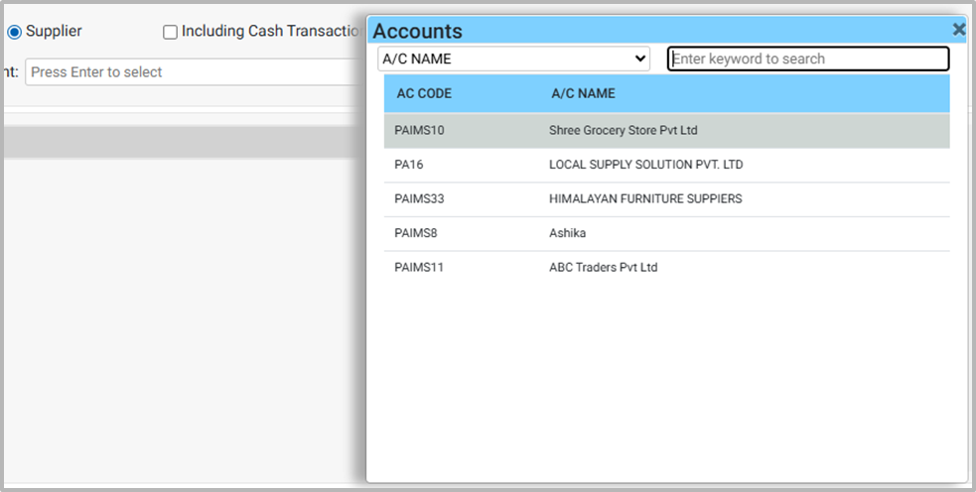The width and height of the screenshot is (976, 492).
Task: Choose ABC Traders Pvt Ltd account
Action: (x=603, y=268)
